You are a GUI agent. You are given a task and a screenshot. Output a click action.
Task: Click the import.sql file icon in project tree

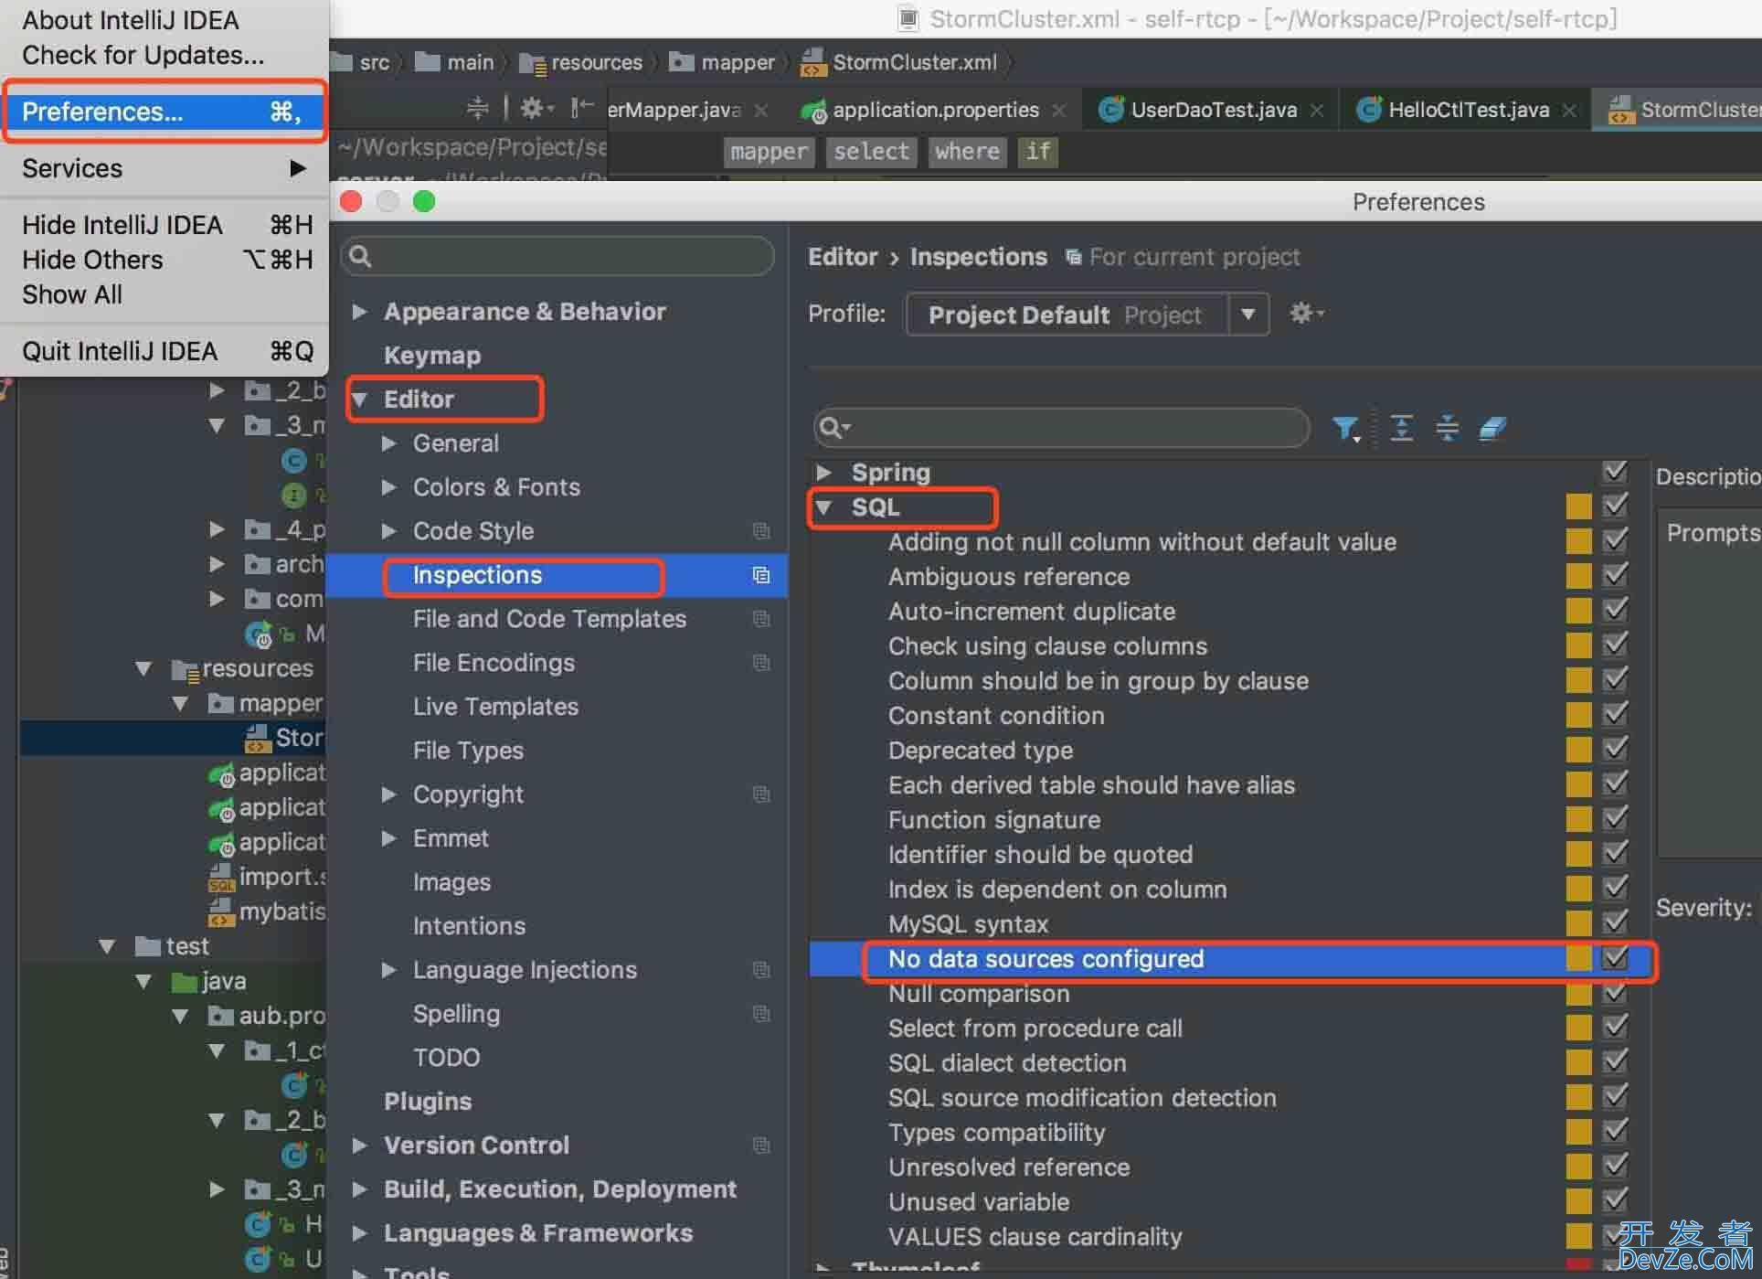click(x=221, y=877)
